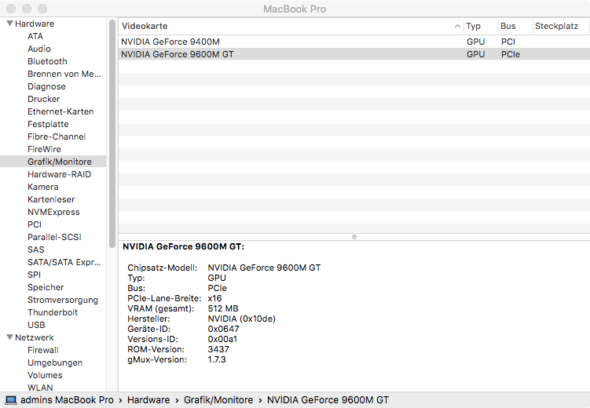Select USB in the sidebar
This screenshot has height=408, width=590.
pyautogui.click(x=36, y=325)
